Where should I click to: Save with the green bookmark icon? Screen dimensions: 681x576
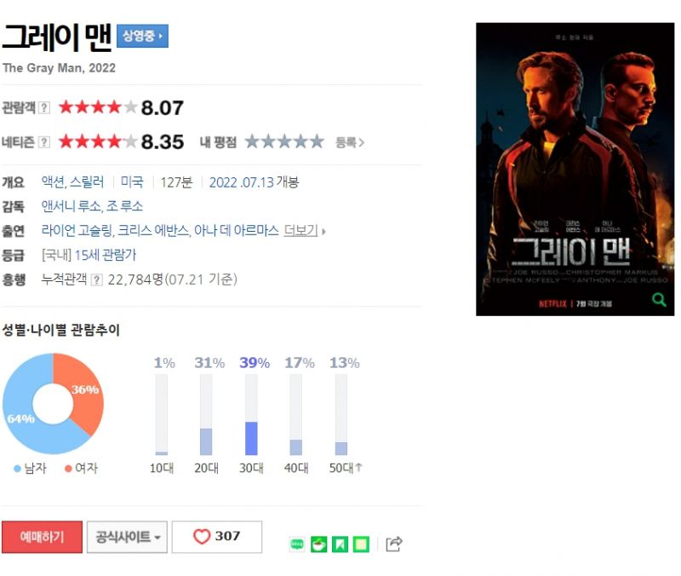(x=340, y=544)
